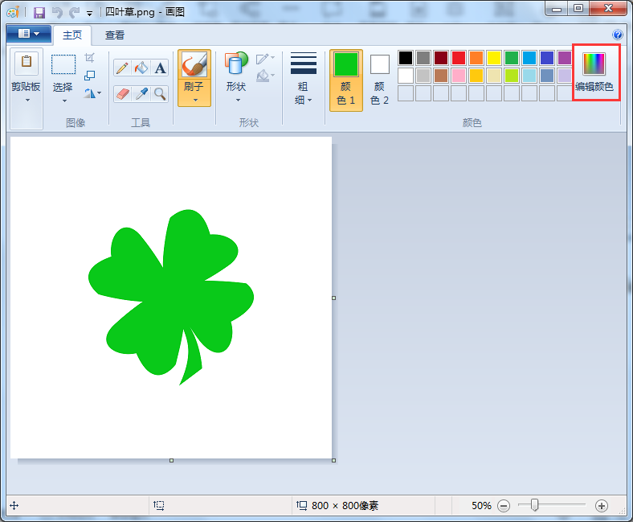Switch to the 查看 tab
633x522 pixels.
[x=115, y=35]
